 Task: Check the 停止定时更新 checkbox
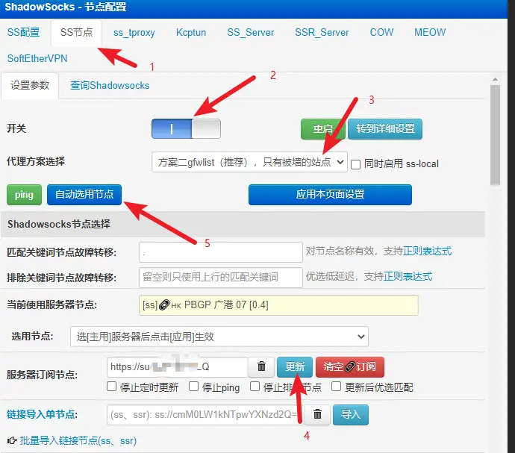(112, 387)
